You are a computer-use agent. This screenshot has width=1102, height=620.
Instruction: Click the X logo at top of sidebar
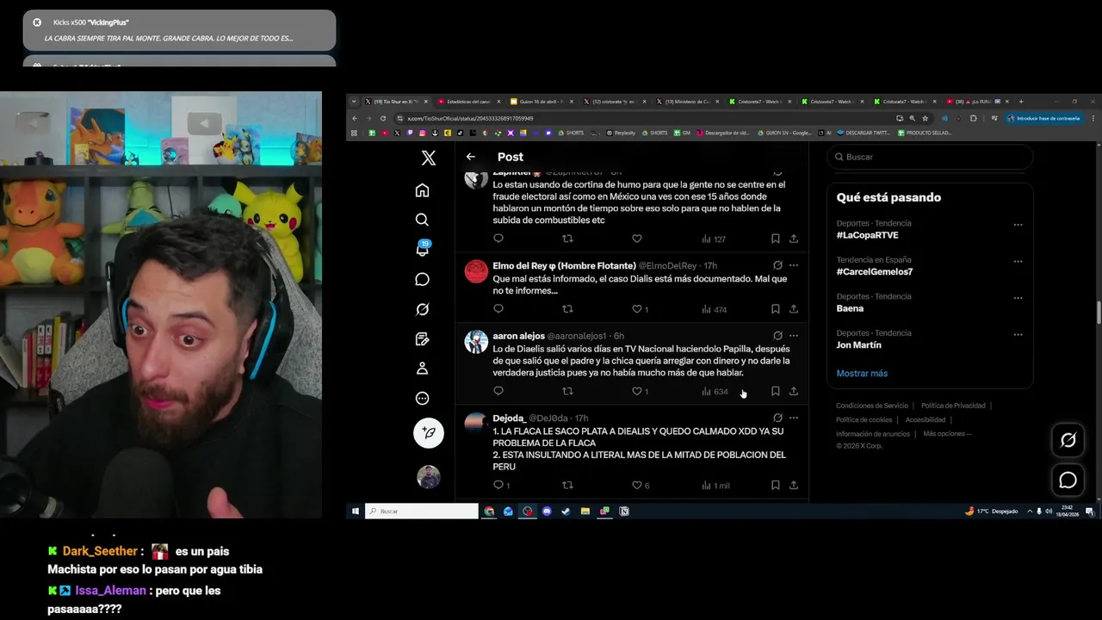428,158
